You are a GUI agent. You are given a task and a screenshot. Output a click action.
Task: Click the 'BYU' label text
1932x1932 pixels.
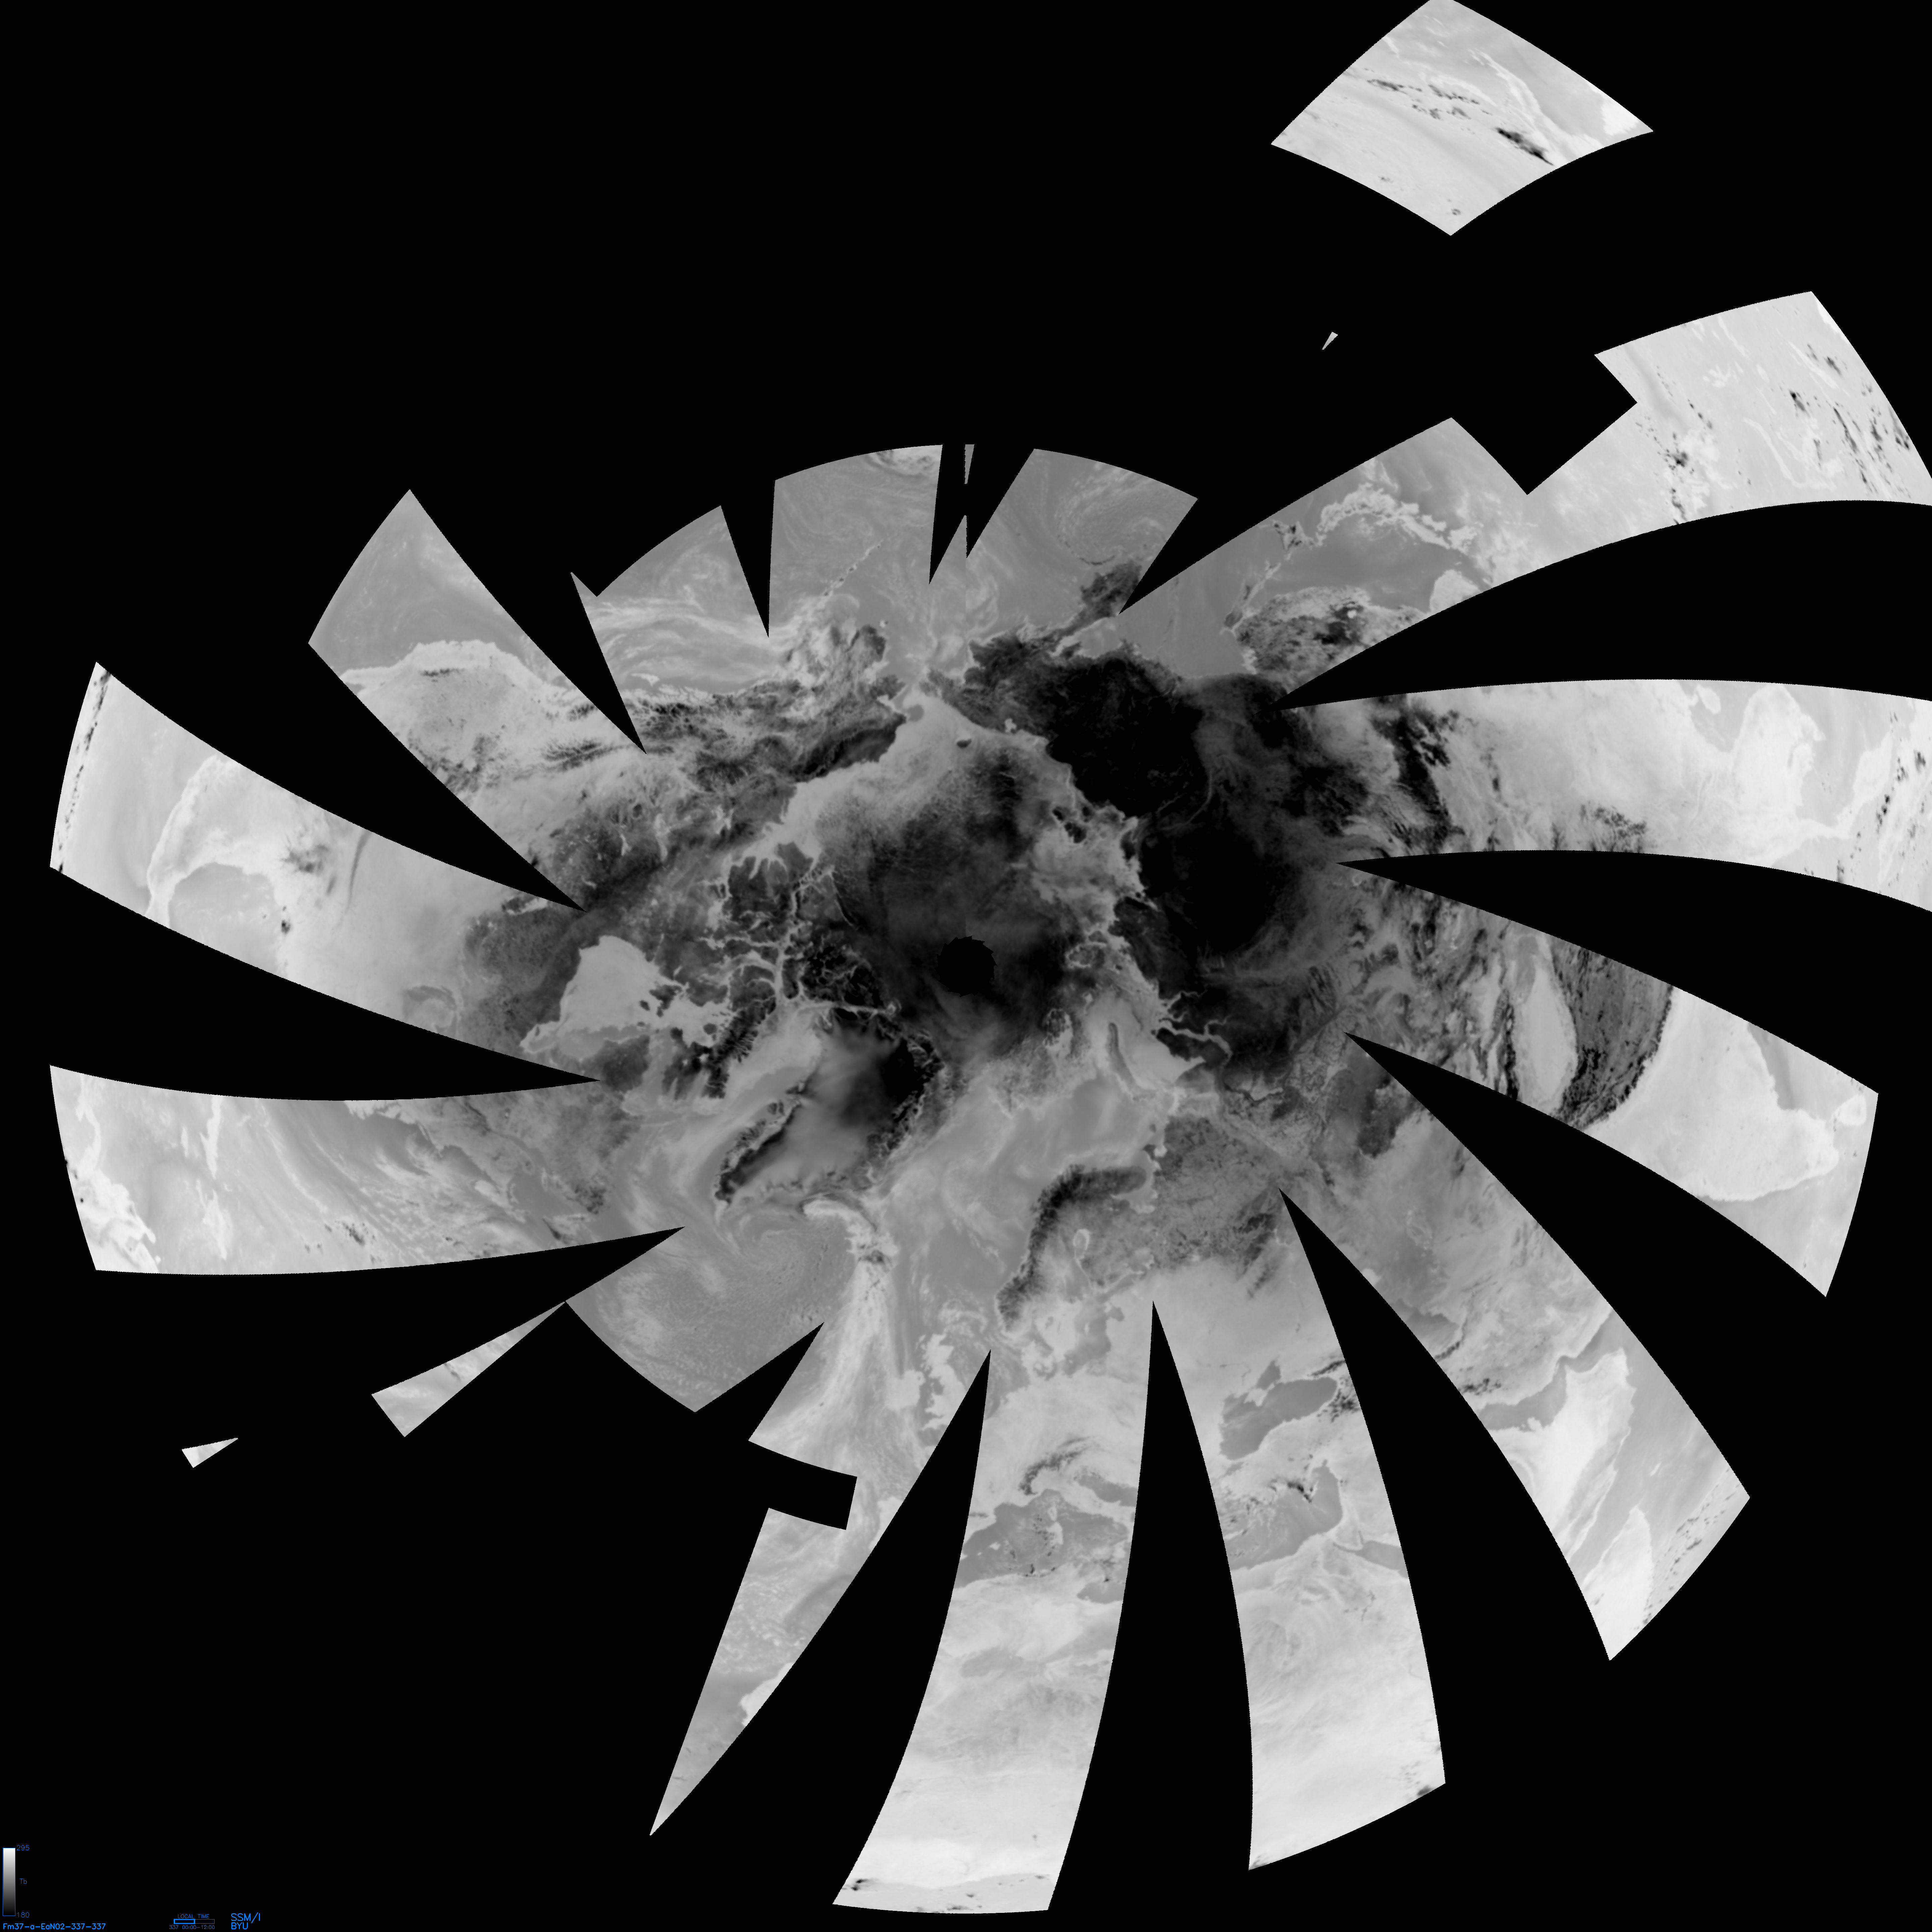click(x=240, y=1926)
